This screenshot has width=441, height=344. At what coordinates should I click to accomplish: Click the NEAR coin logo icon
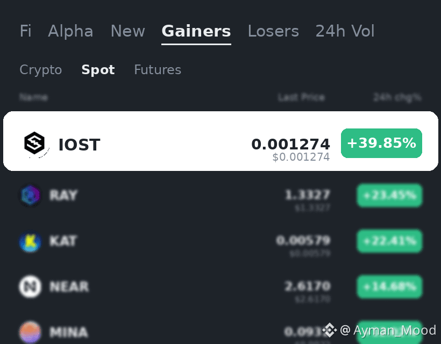click(30, 286)
